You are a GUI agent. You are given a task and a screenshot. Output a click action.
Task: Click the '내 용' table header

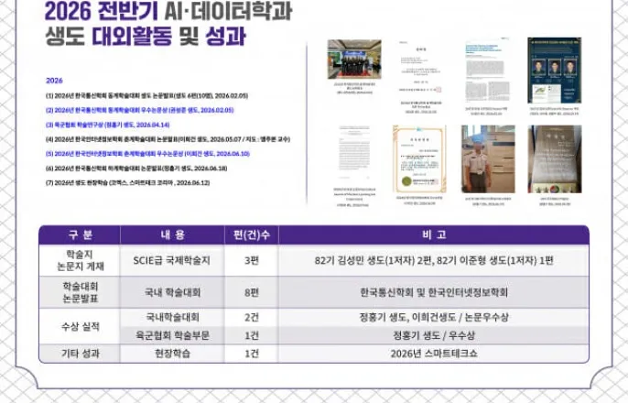pos(172,234)
